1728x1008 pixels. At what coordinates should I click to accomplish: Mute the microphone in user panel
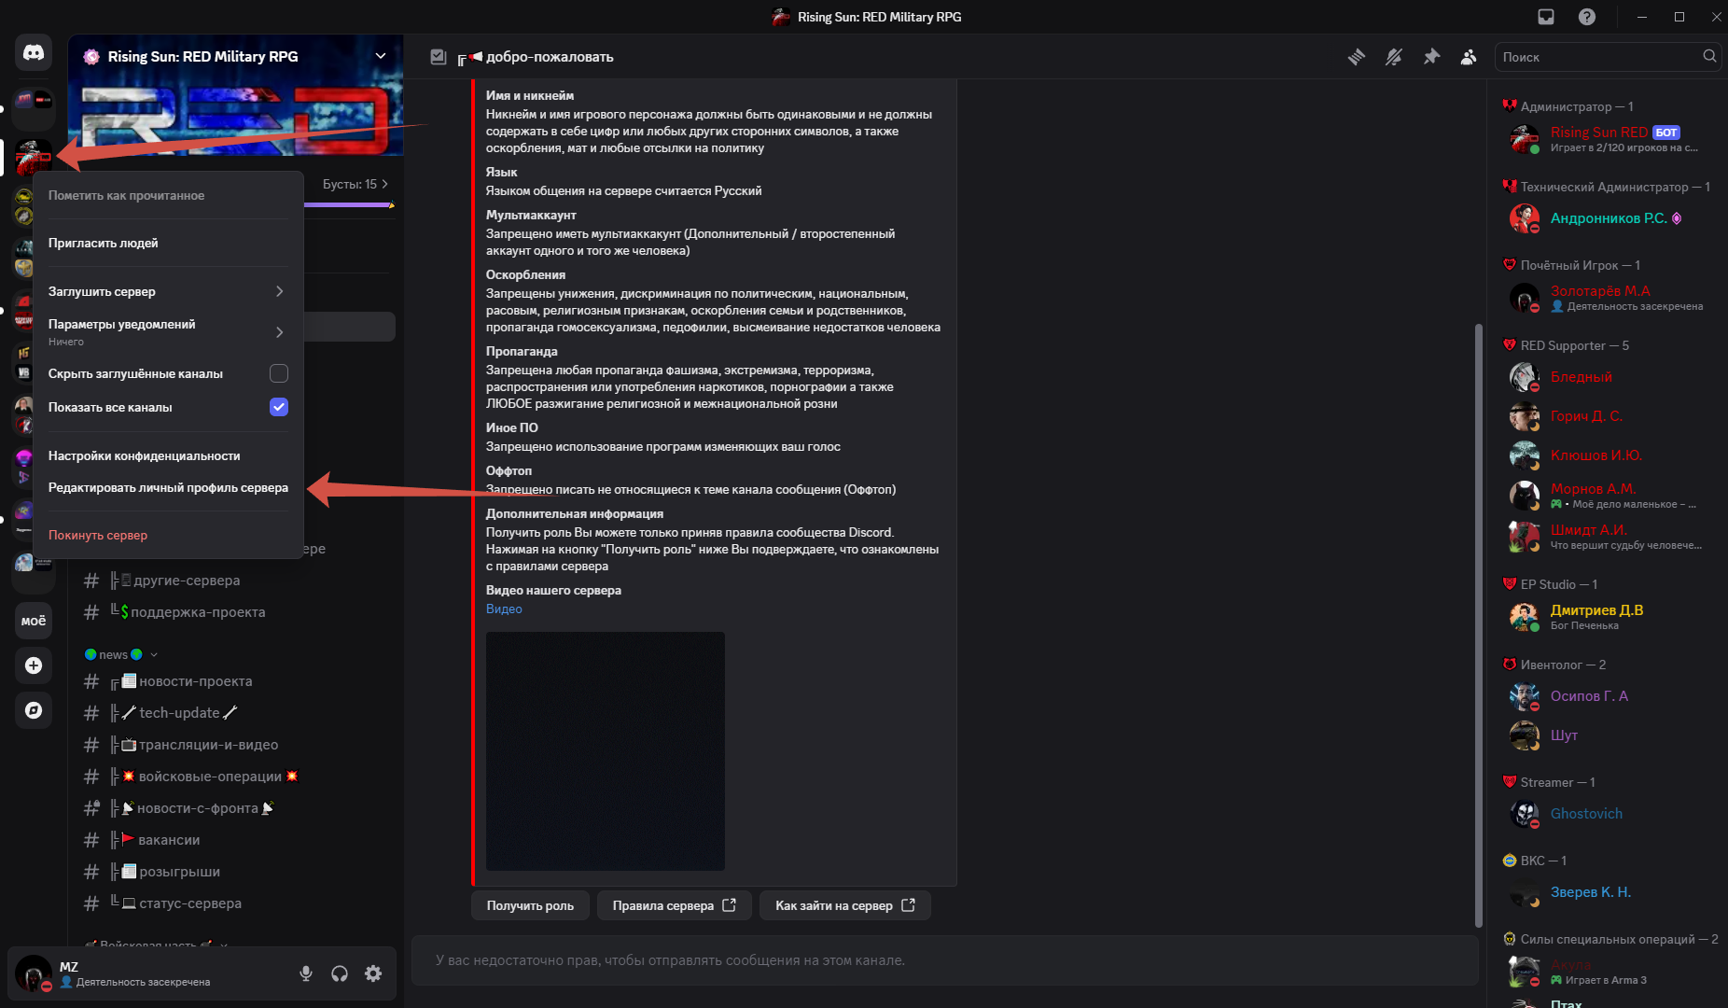[306, 973]
